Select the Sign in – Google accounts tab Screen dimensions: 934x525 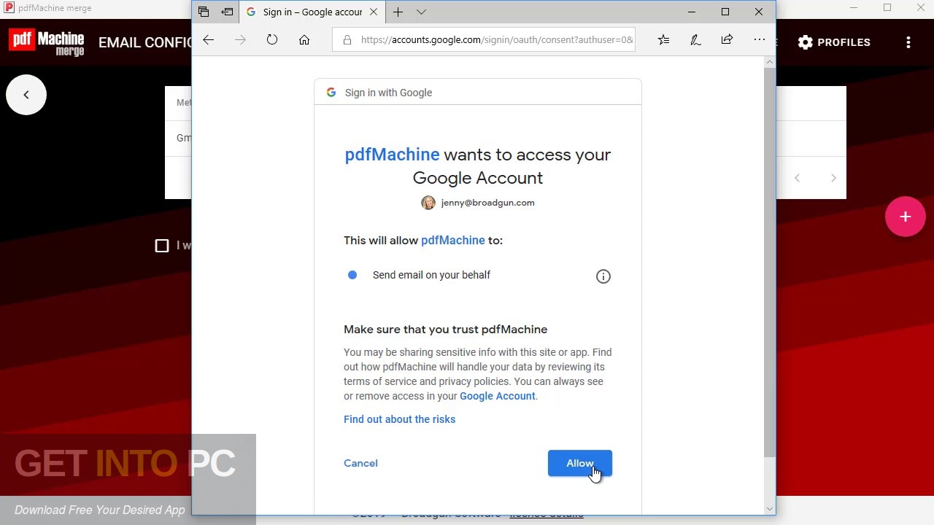click(x=312, y=12)
